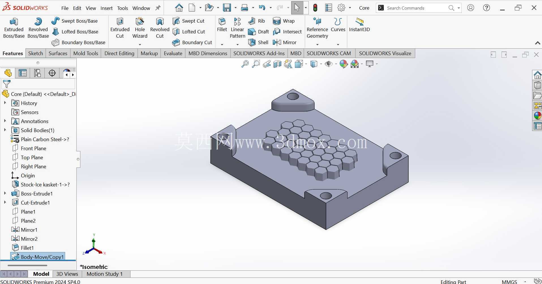The image size is (542, 284).
Task: Expand Solid Bodies(1) node
Action: [5, 130]
